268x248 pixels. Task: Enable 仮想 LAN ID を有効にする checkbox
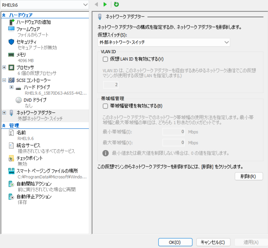point(105,59)
